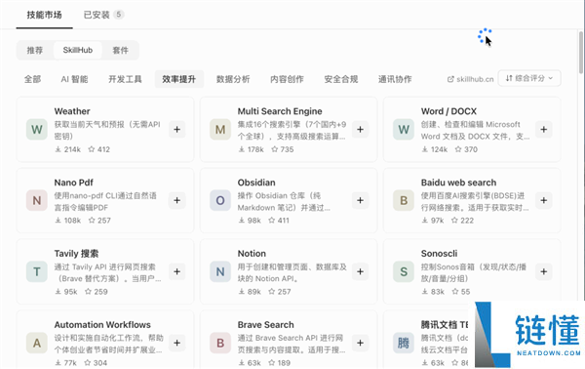
Task: Click the Baidu web search B avatar
Action: tap(404, 200)
